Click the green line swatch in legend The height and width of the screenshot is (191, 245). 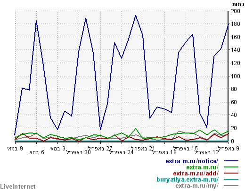[231, 167]
